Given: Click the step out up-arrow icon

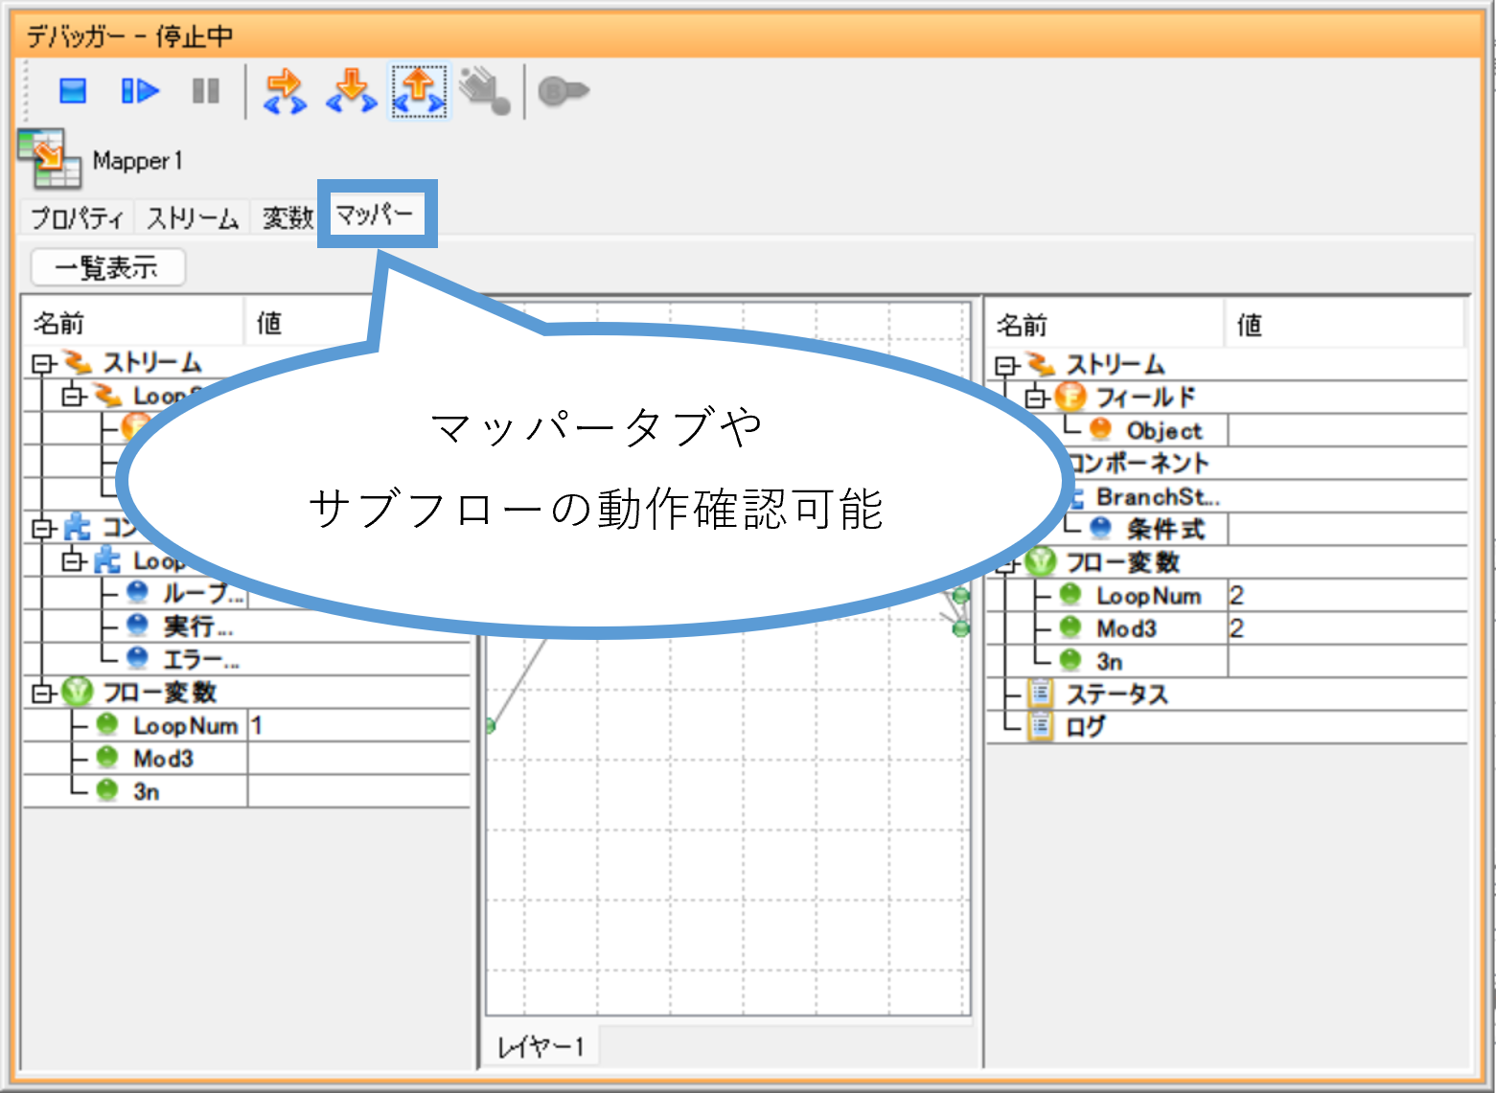Looking at the screenshot, I should [419, 92].
